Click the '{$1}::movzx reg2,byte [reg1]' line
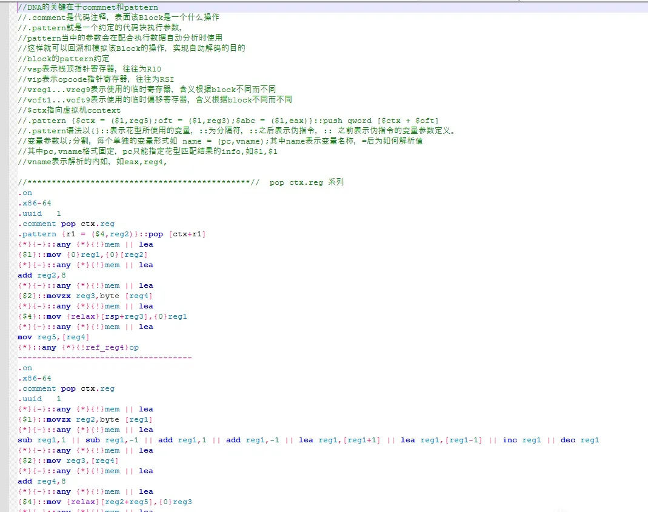Image resolution: width=648 pixels, height=512 pixels. (x=85, y=419)
